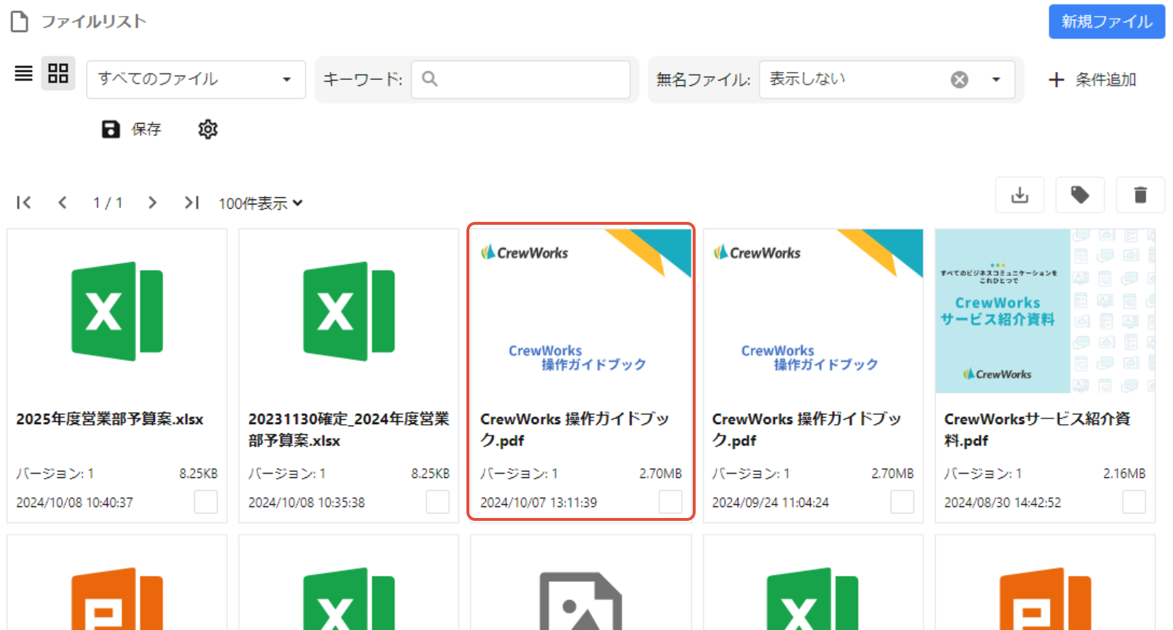Viewport: 1173px width, 630px height.
Task: Tag selected files
Action: (1080, 195)
